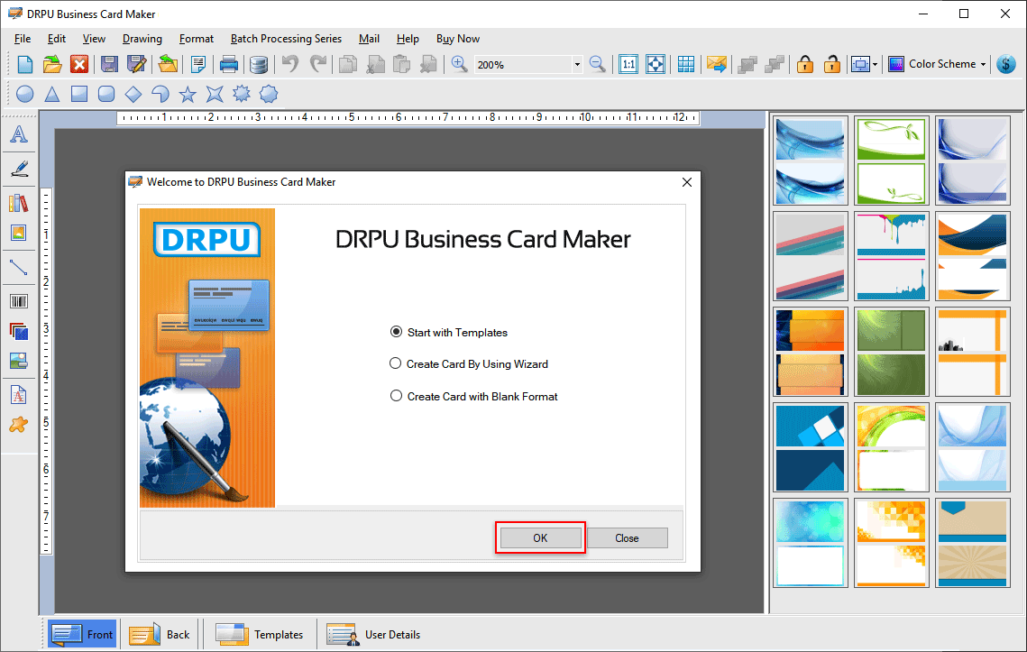
Task: Click the open padlock unlock icon
Action: (x=832, y=64)
